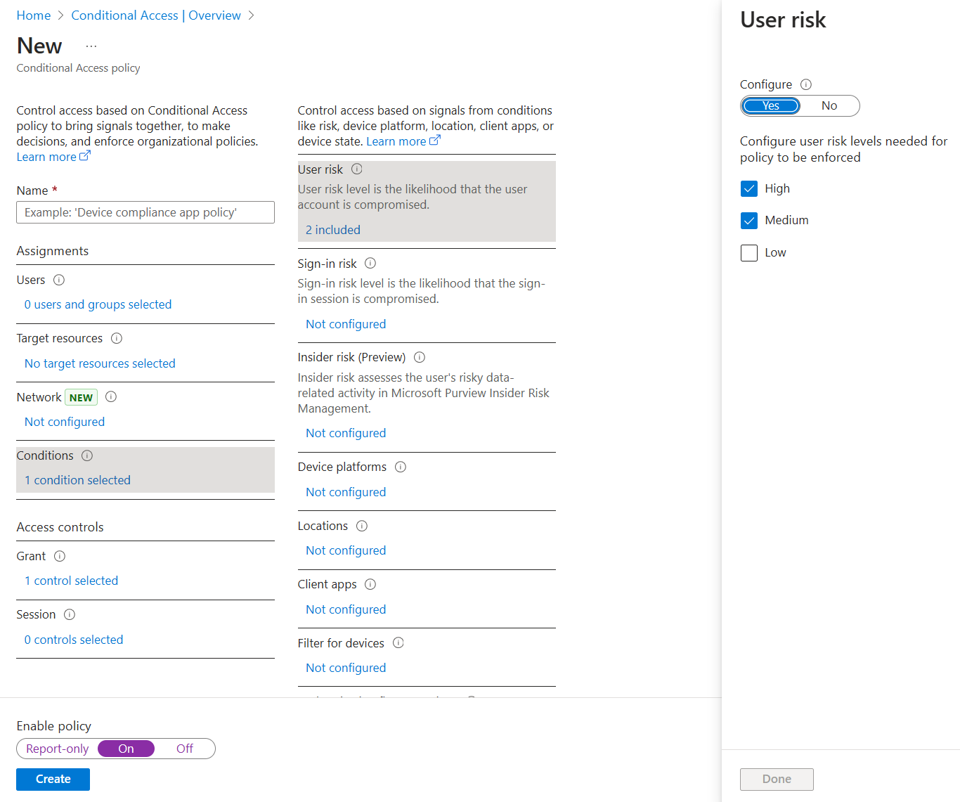Check the Low user risk level
The image size is (960, 802).
(749, 252)
